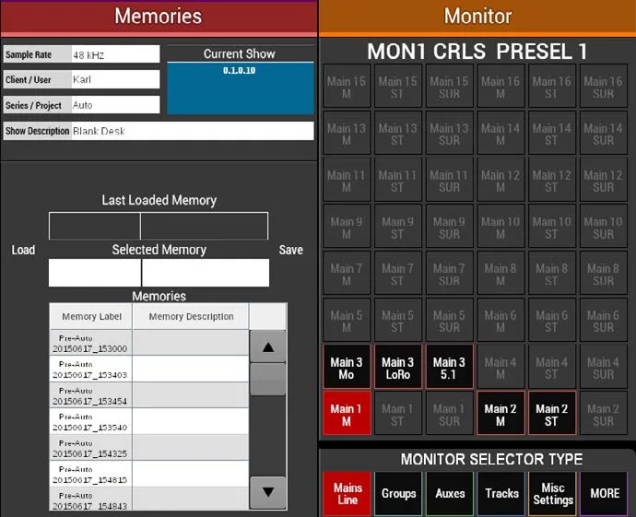The height and width of the screenshot is (517, 636).
Task: Click the memories list scrollbar thumb
Action: 267,379
